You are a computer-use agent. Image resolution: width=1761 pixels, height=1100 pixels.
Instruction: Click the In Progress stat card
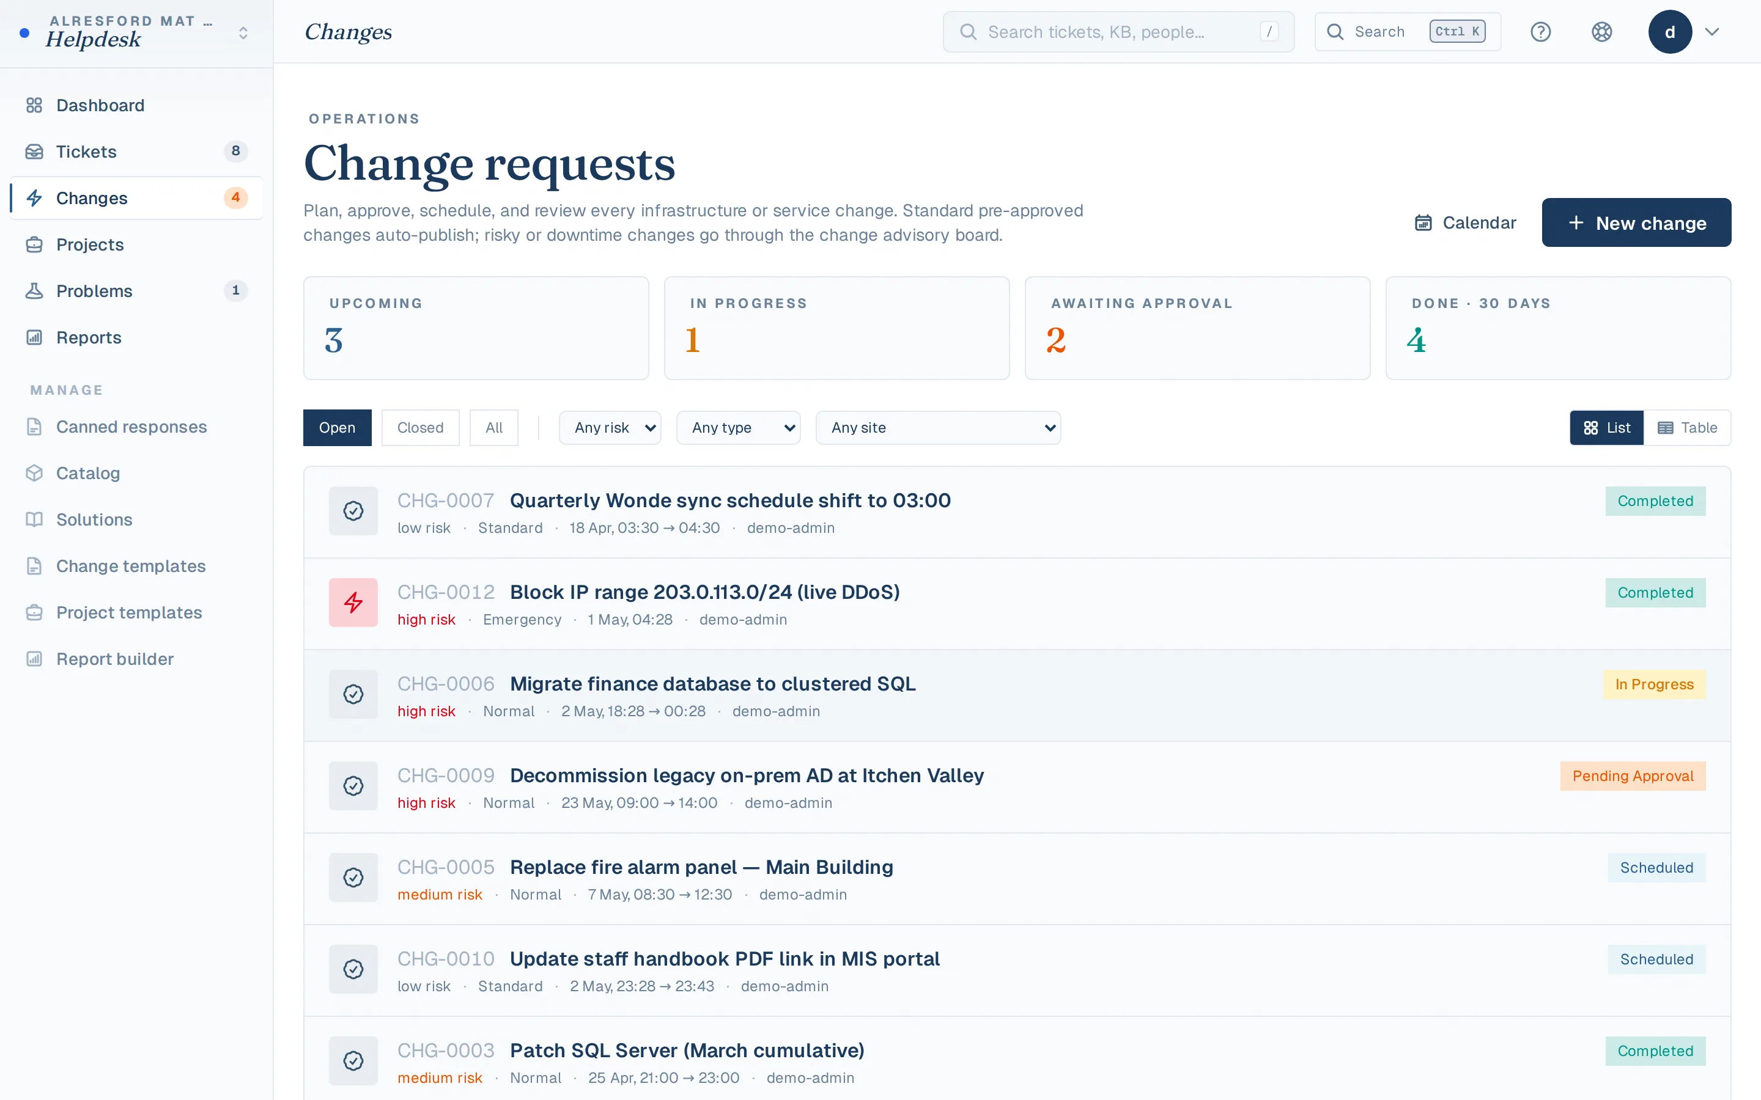(837, 328)
